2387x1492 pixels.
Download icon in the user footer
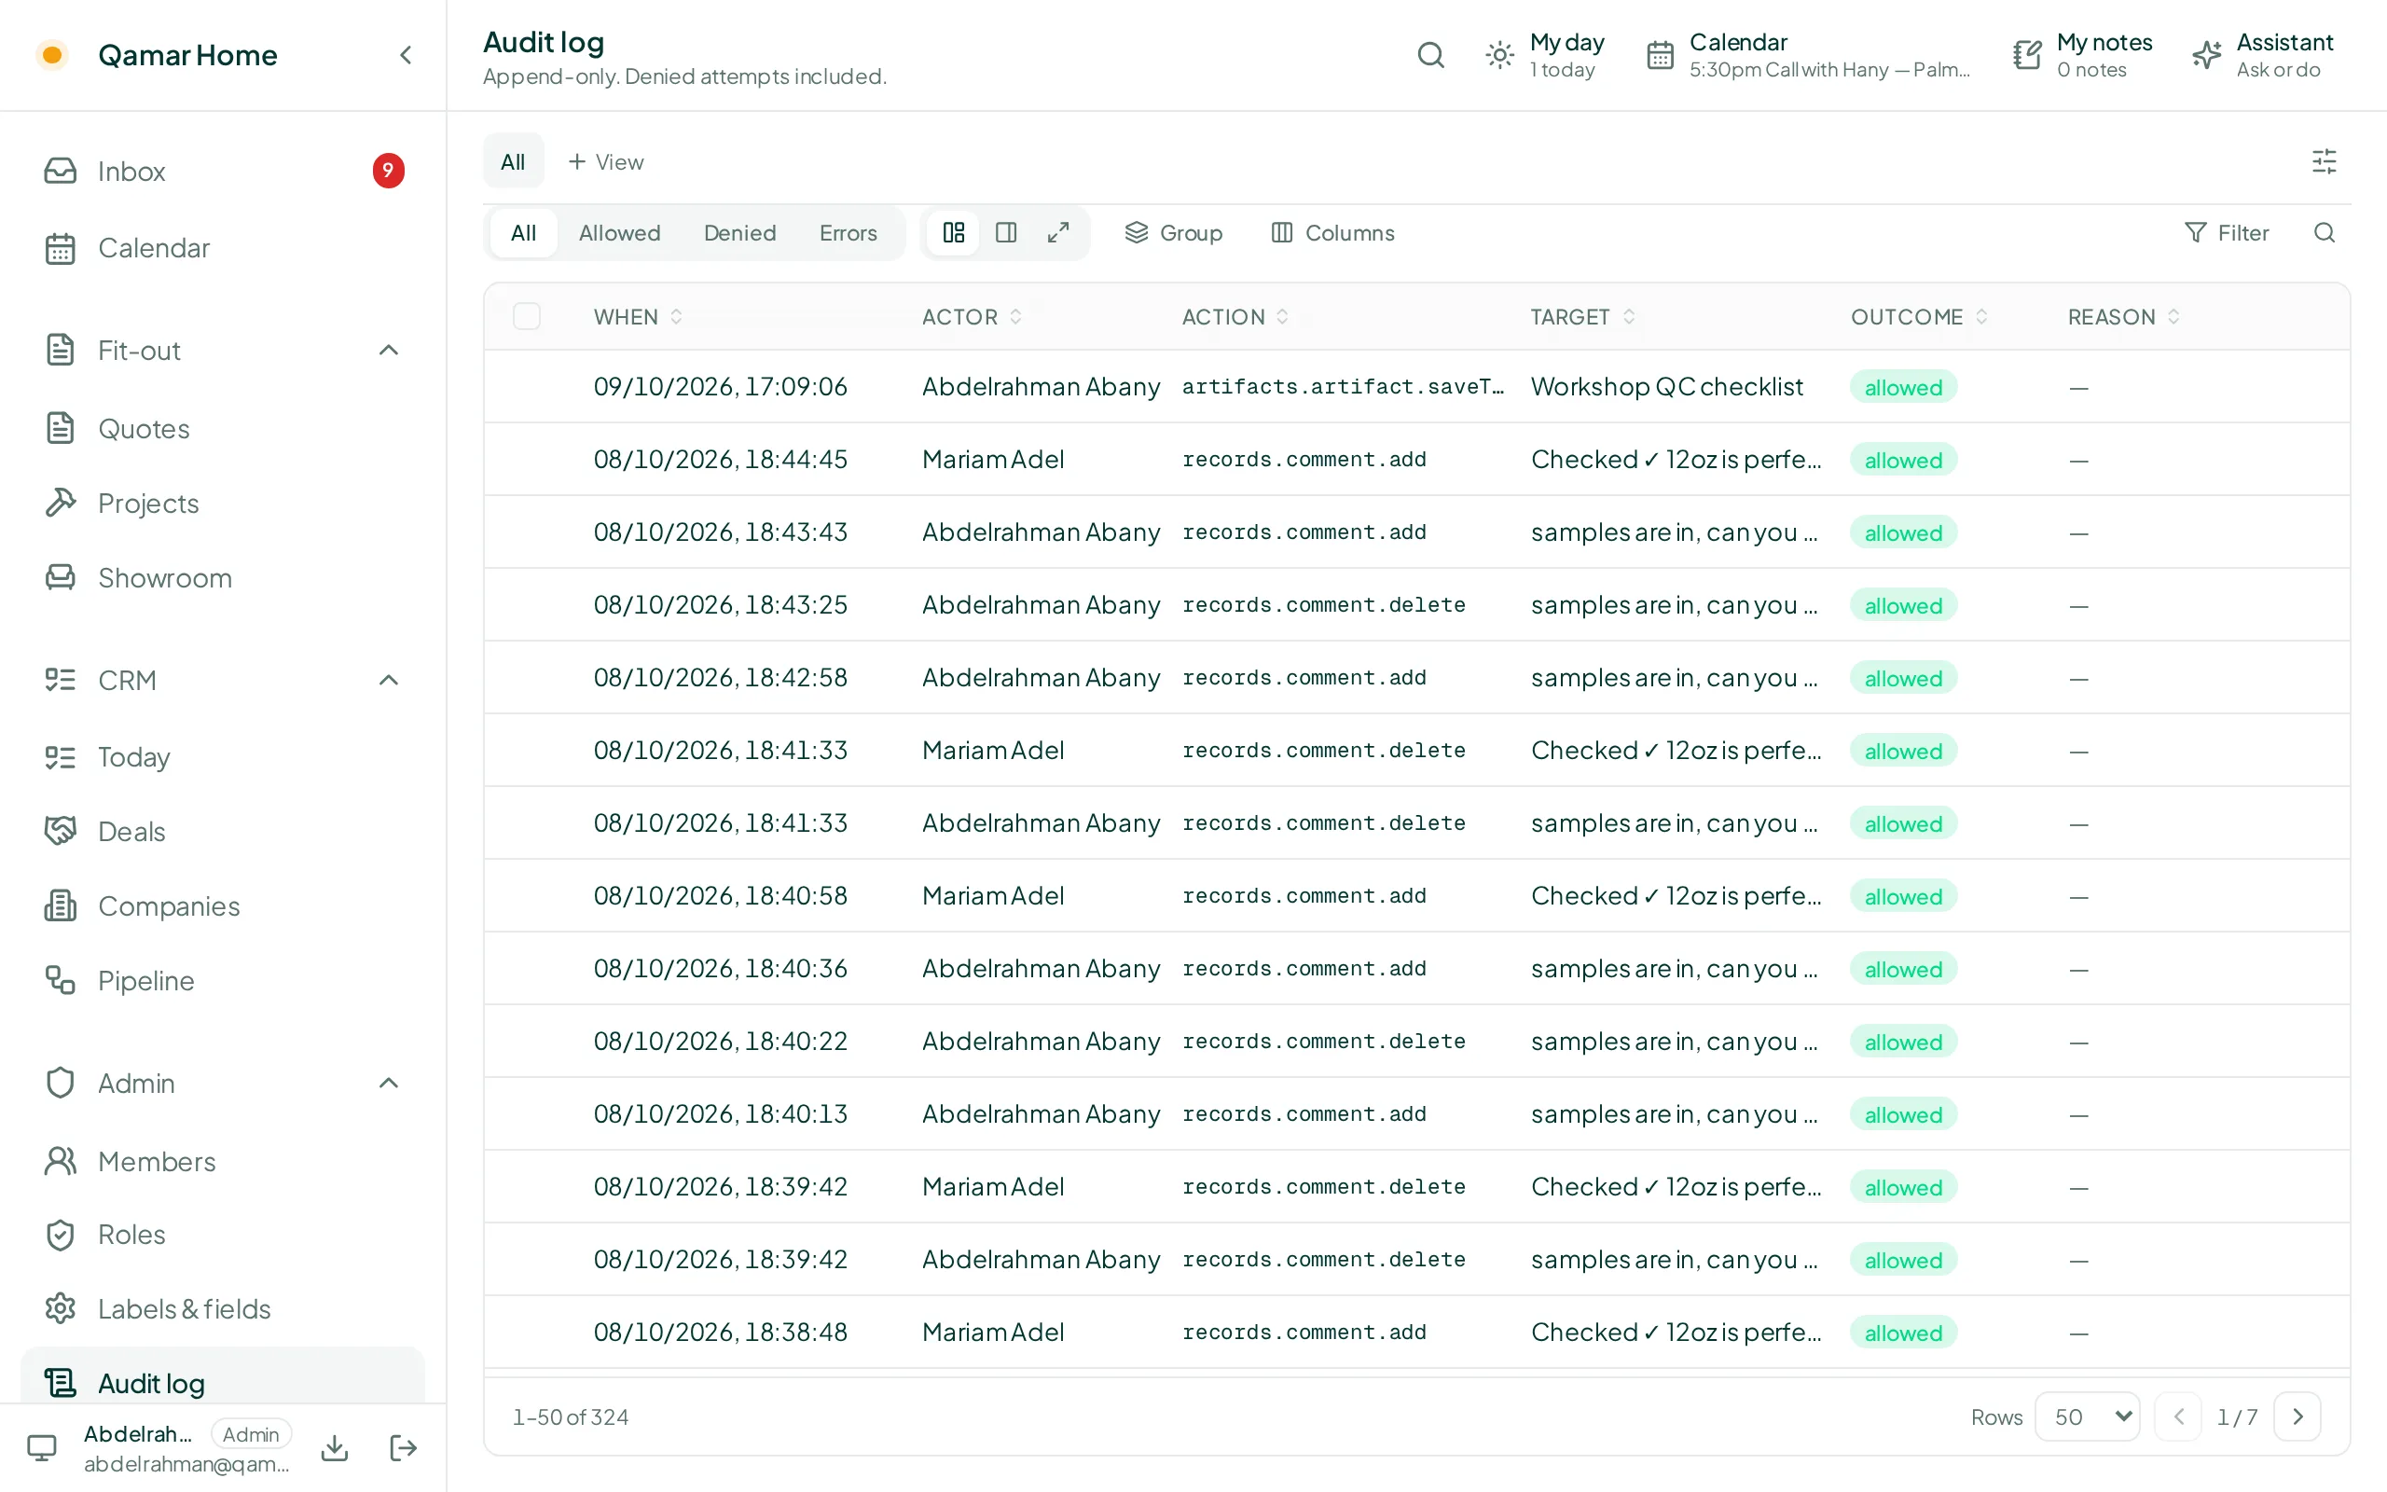pyautogui.click(x=336, y=1447)
